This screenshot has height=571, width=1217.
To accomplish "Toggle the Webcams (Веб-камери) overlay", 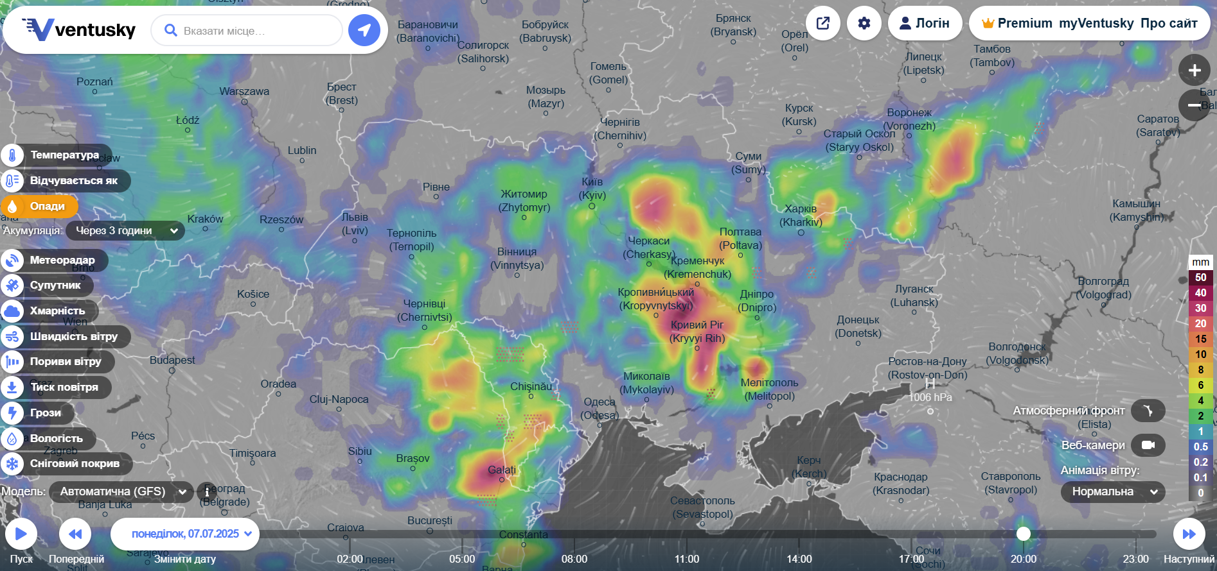I will tap(1148, 445).
